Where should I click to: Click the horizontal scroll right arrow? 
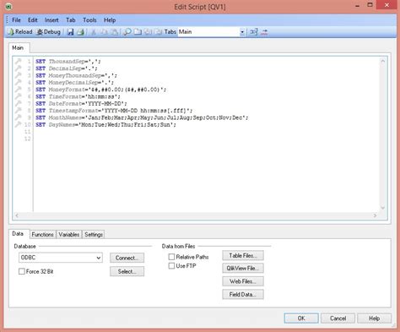tap(375, 215)
